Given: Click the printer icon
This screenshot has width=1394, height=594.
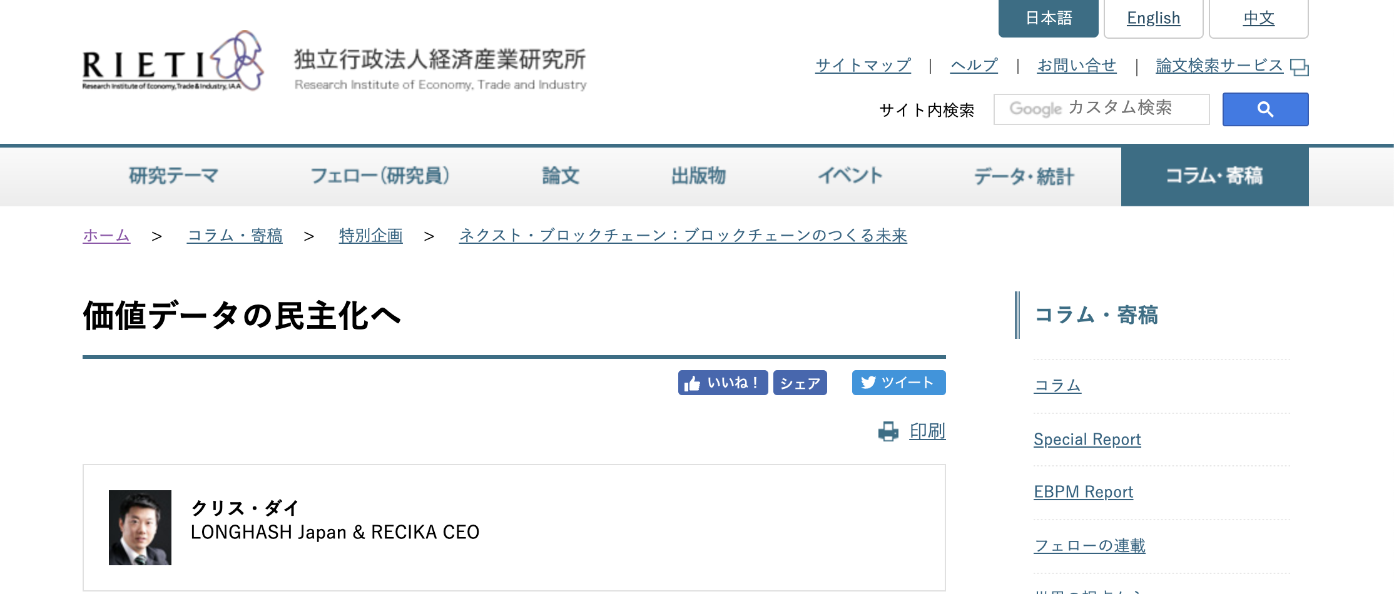Looking at the screenshot, I should pos(888,431).
